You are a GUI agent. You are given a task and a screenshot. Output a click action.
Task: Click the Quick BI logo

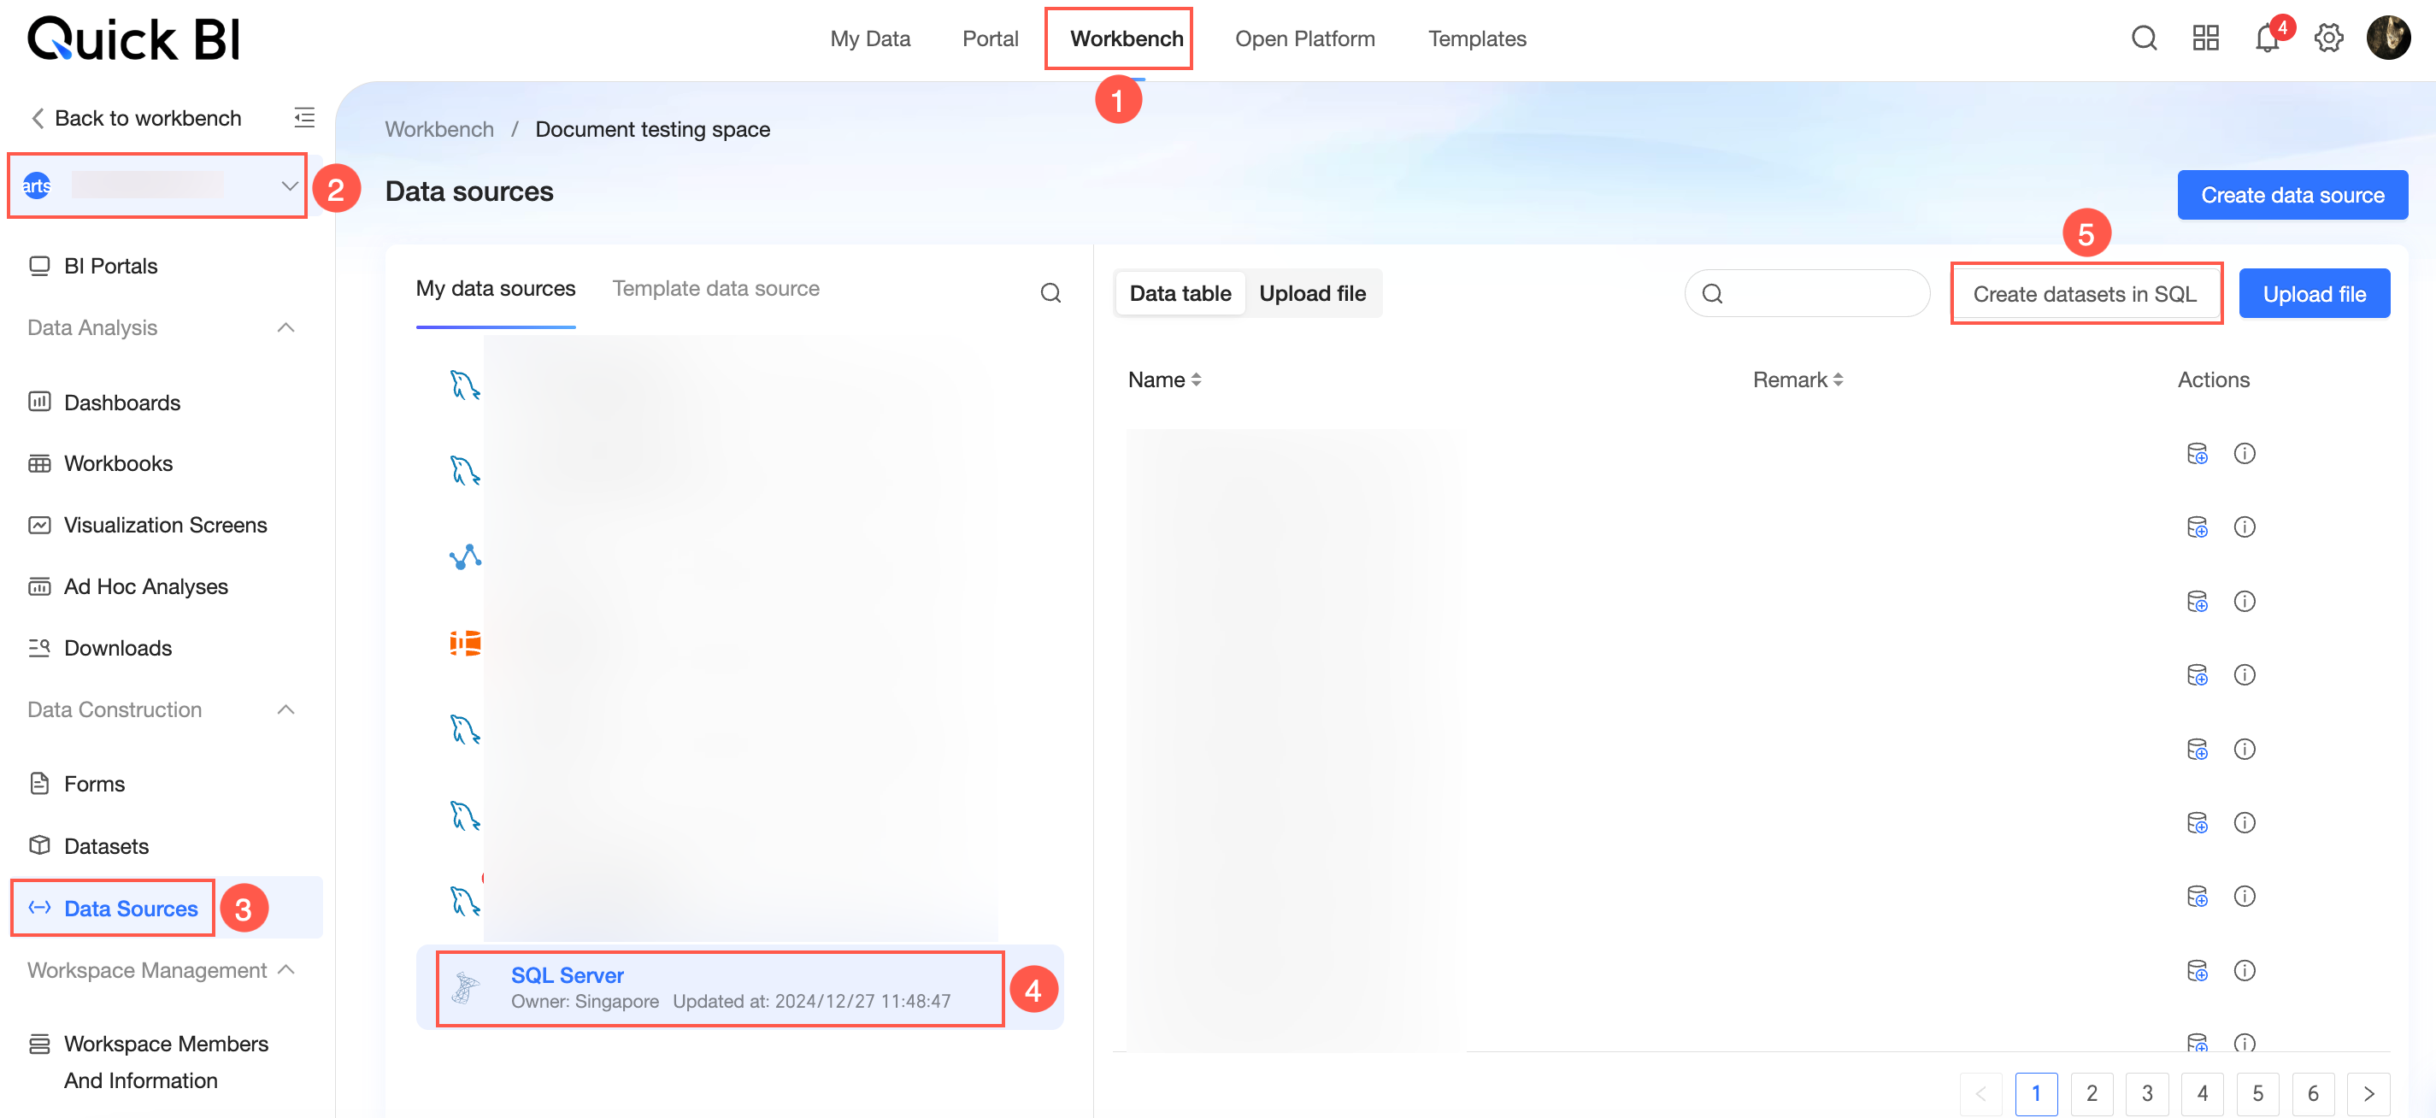[133, 38]
